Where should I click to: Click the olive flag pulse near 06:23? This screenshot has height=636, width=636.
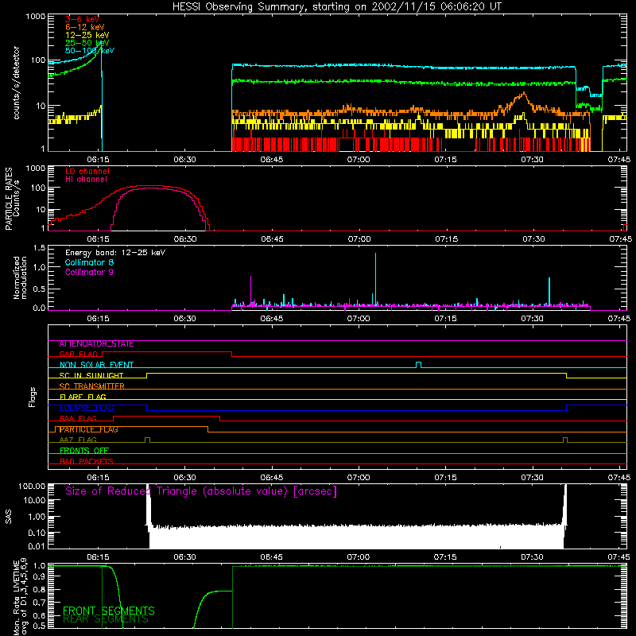coord(147,440)
